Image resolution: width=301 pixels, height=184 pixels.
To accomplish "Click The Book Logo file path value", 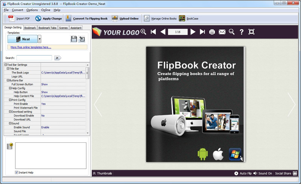I will click(63, 72).
